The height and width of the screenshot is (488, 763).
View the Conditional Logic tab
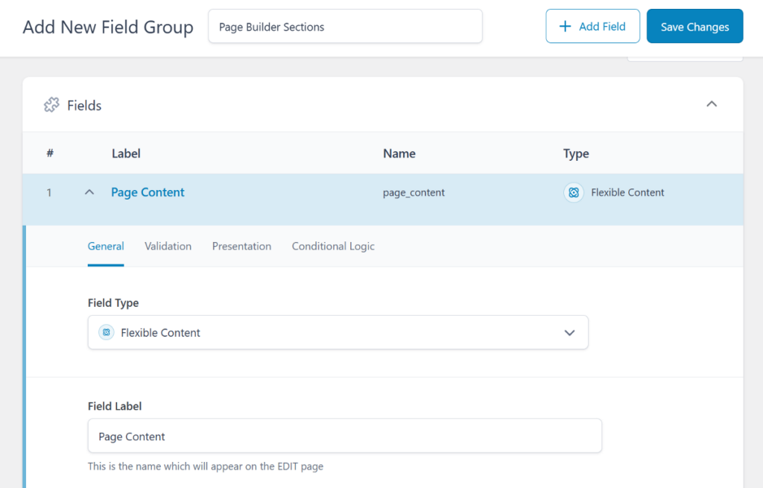333,246
